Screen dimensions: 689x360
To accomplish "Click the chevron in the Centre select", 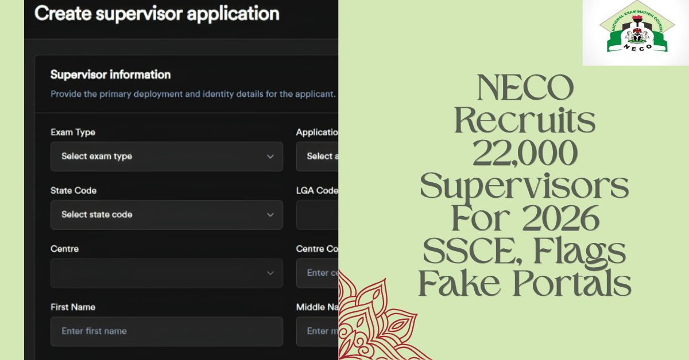I will tap(270, 273).
